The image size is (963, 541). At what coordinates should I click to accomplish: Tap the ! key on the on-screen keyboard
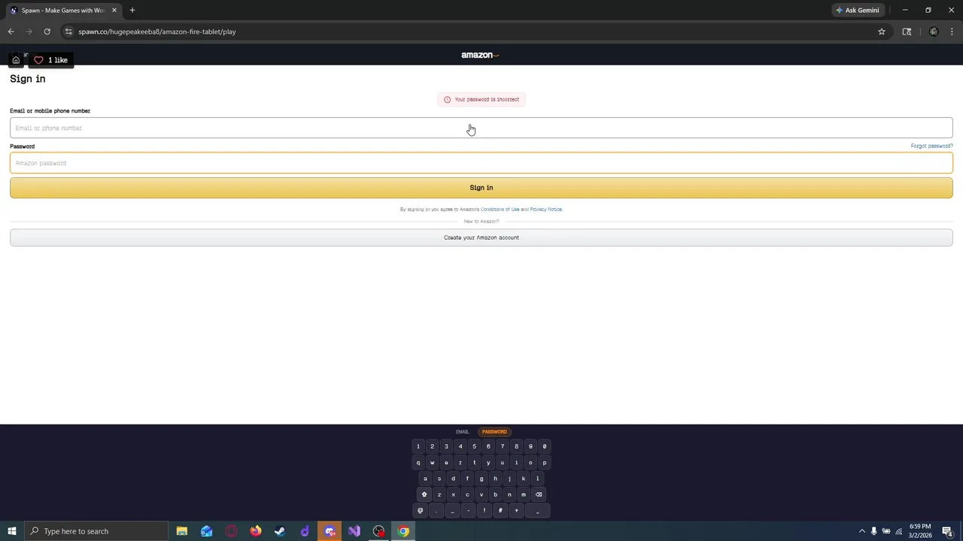click(x=485, y=510)
